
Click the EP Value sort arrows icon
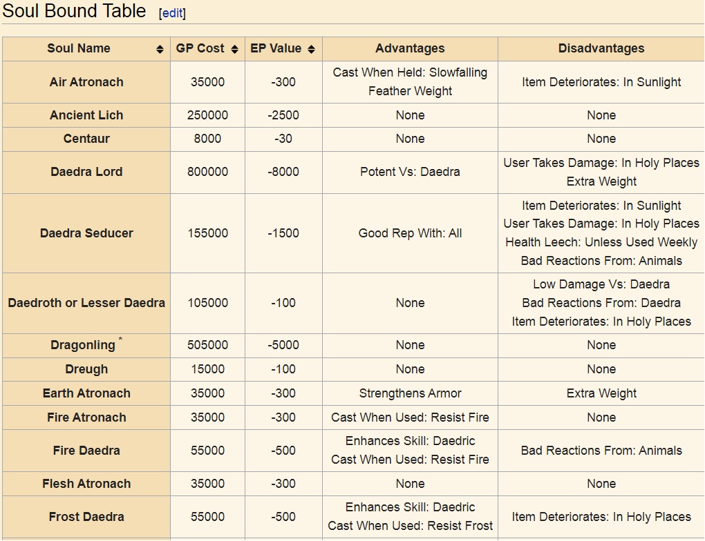[x=311, y=49]
